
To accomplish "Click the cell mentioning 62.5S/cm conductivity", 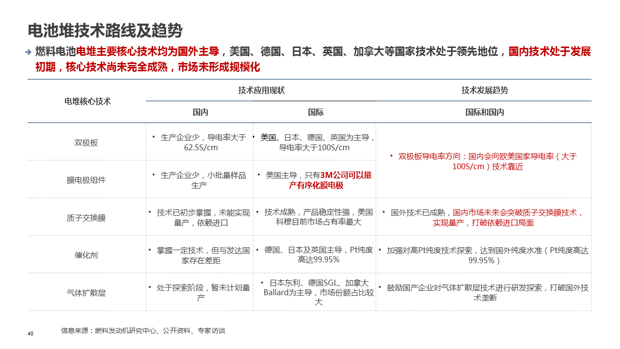I will (x=199, y=143).
